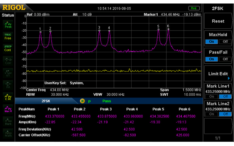The image size is (234, 146).
Task: Click the C.W. trace status icon
Action: pyautogui.click(x=8, y=97)
